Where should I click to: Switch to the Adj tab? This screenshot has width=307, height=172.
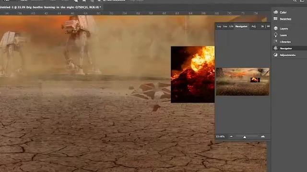(x=254, y=26)
